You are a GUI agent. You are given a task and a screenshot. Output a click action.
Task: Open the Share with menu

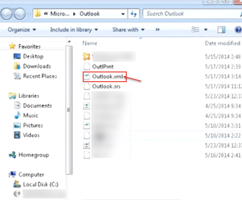click(x=129, y=30)
